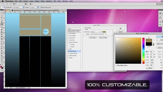This screenshot has height=92, width=163.
Task: Open the Screen Mode menu in application bar
Action: (x=31, y=4)
